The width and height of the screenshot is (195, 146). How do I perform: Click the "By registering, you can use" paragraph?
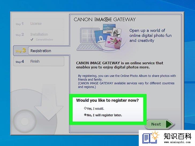pos(127,81)
